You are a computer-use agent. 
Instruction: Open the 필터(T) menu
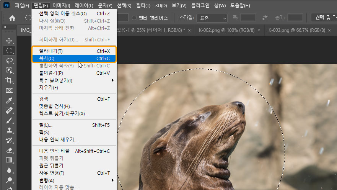coord(143,6)
